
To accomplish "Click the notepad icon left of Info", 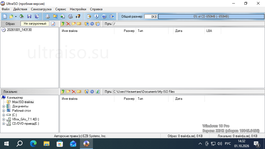I will point(89,16).
